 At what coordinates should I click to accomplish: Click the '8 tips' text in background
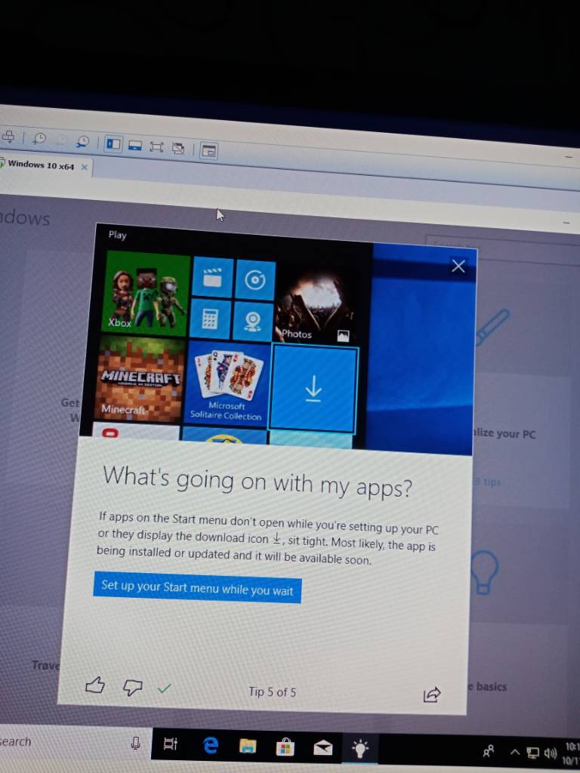coord(487,482)
